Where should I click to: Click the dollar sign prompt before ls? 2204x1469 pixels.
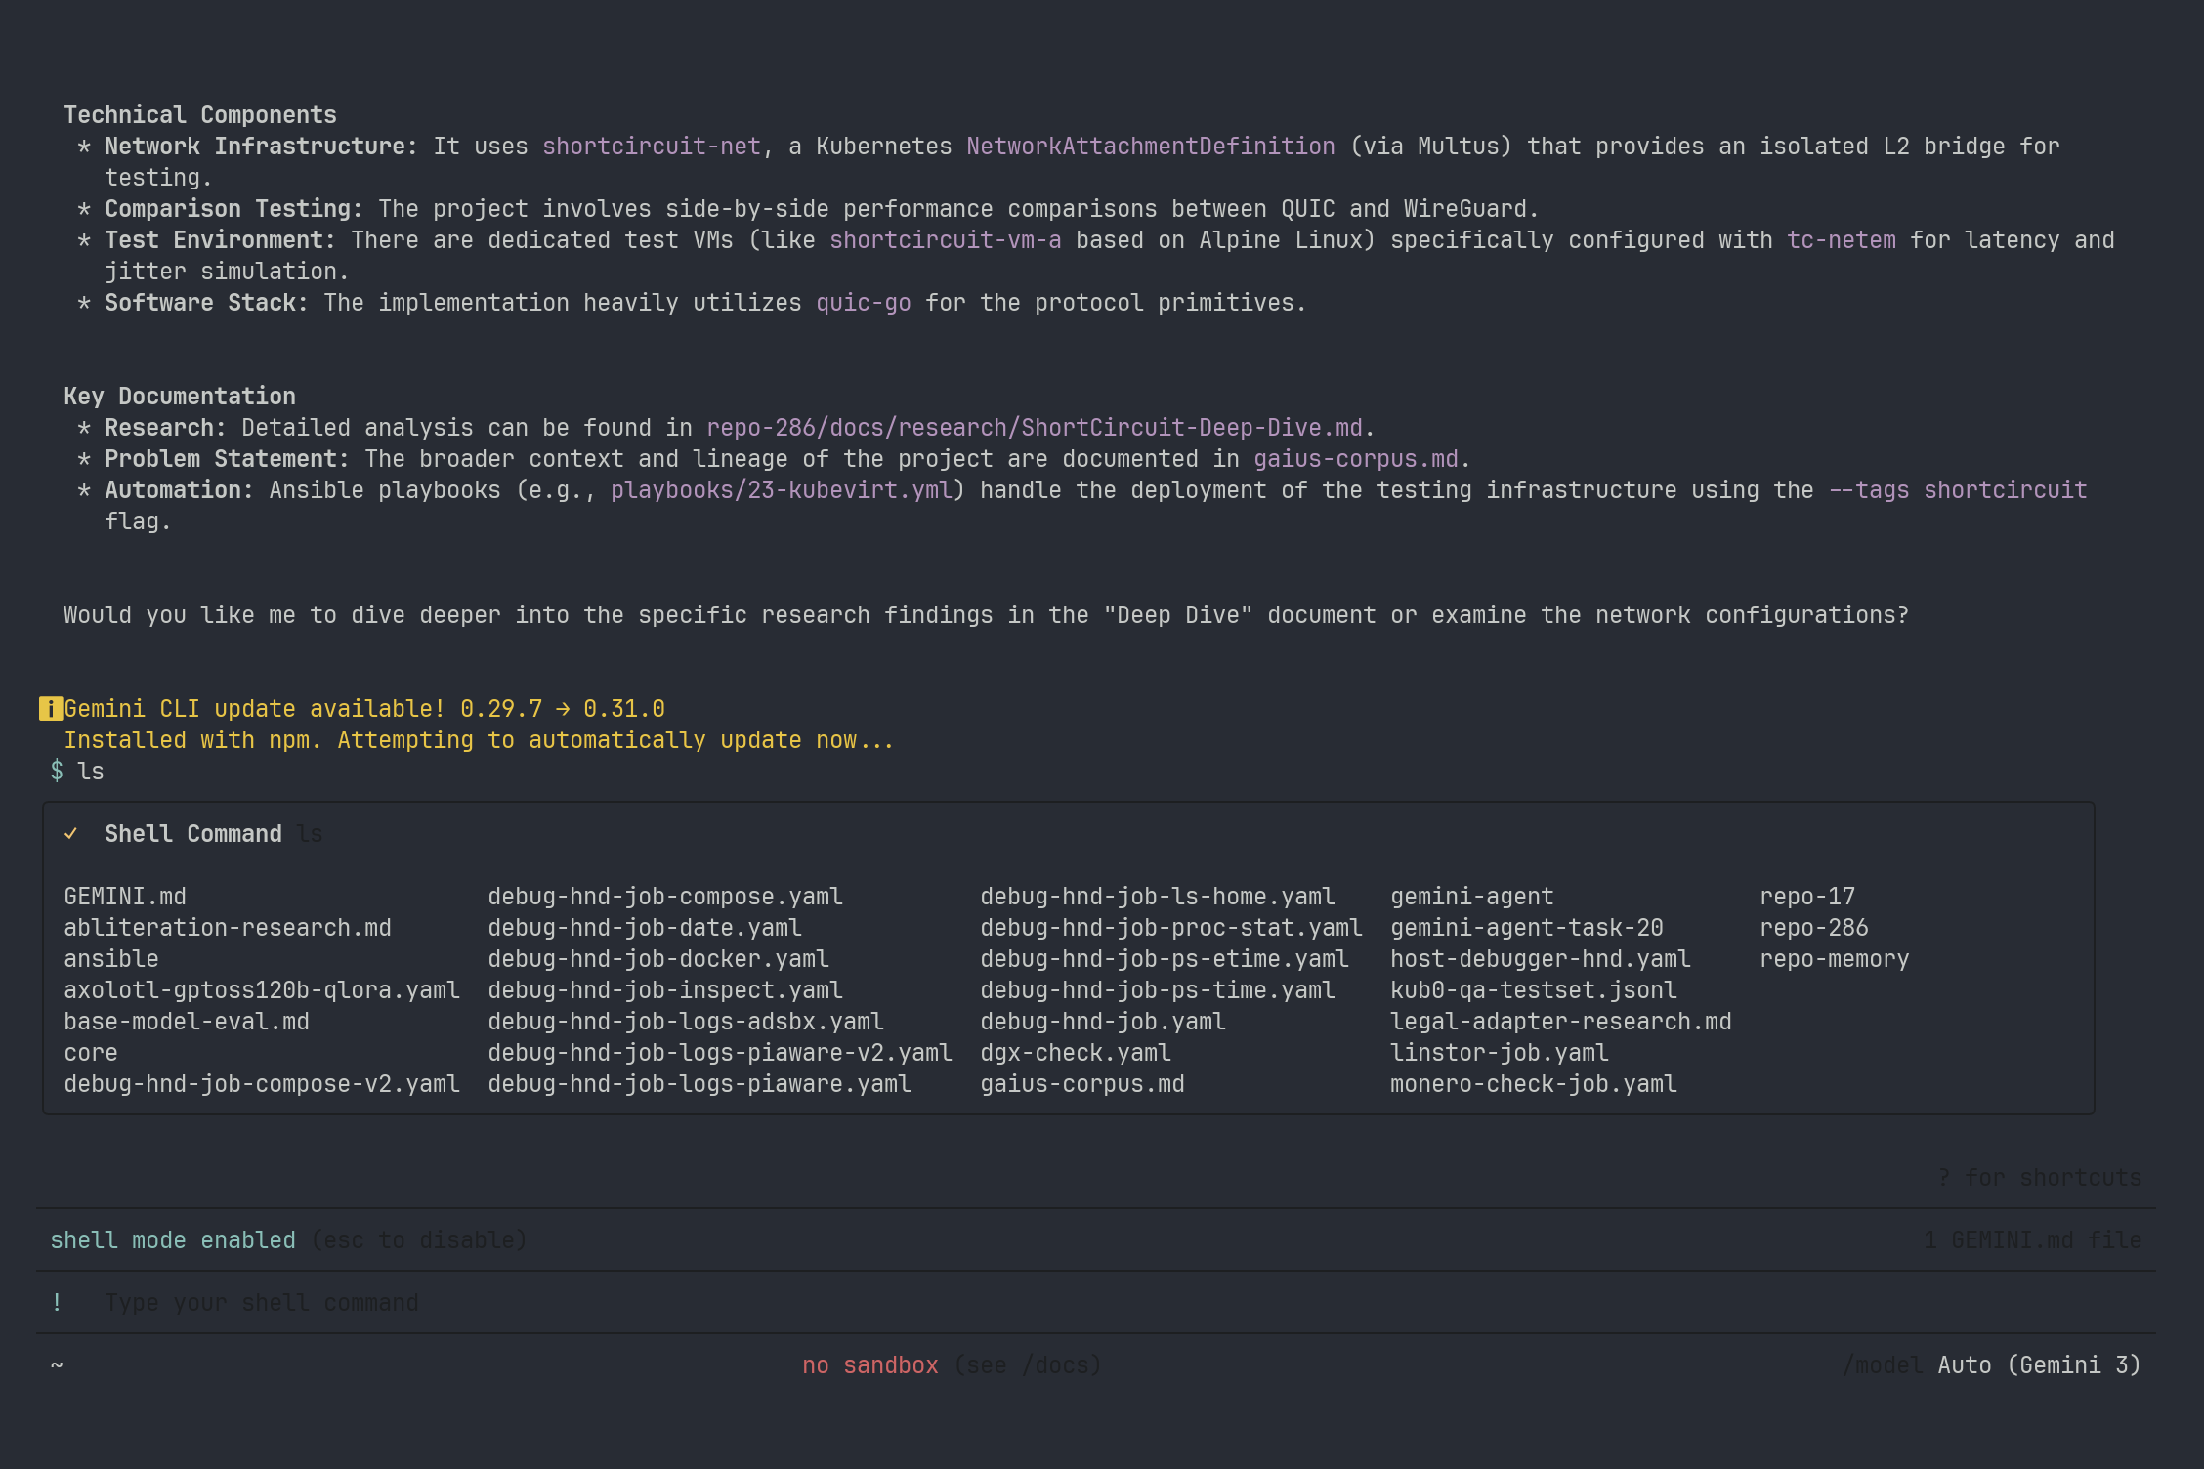57,772
